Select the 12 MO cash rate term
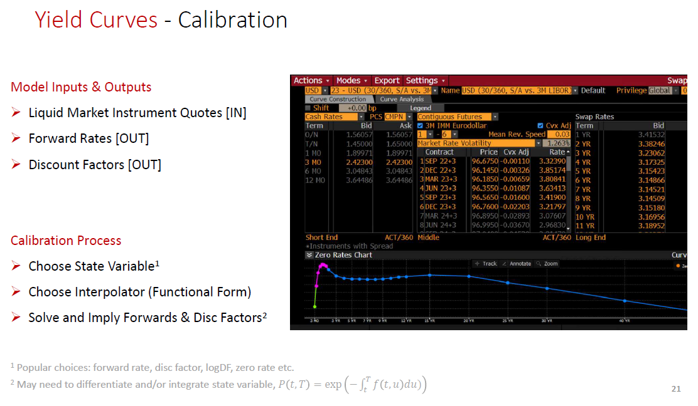 [314, 180]
